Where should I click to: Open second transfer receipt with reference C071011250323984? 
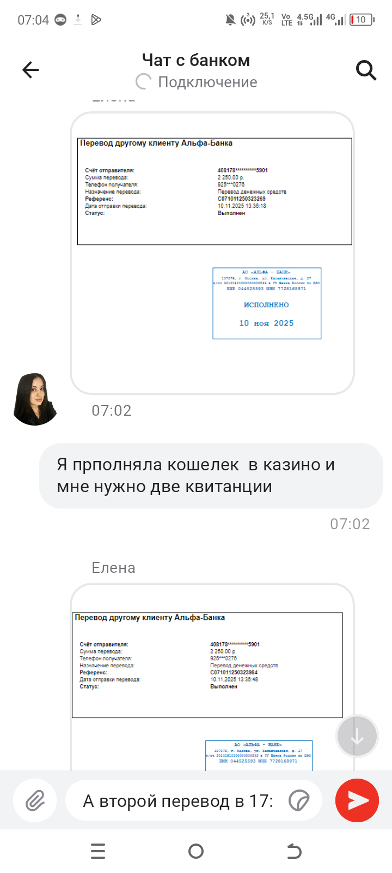[212, 677]
